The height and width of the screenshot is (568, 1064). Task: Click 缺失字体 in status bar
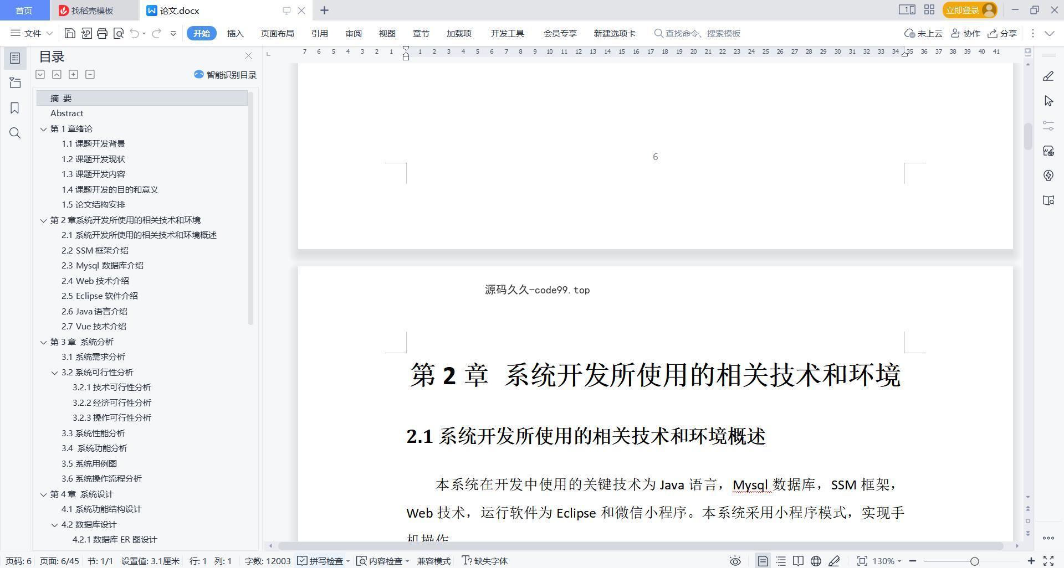tap(484, 561)
